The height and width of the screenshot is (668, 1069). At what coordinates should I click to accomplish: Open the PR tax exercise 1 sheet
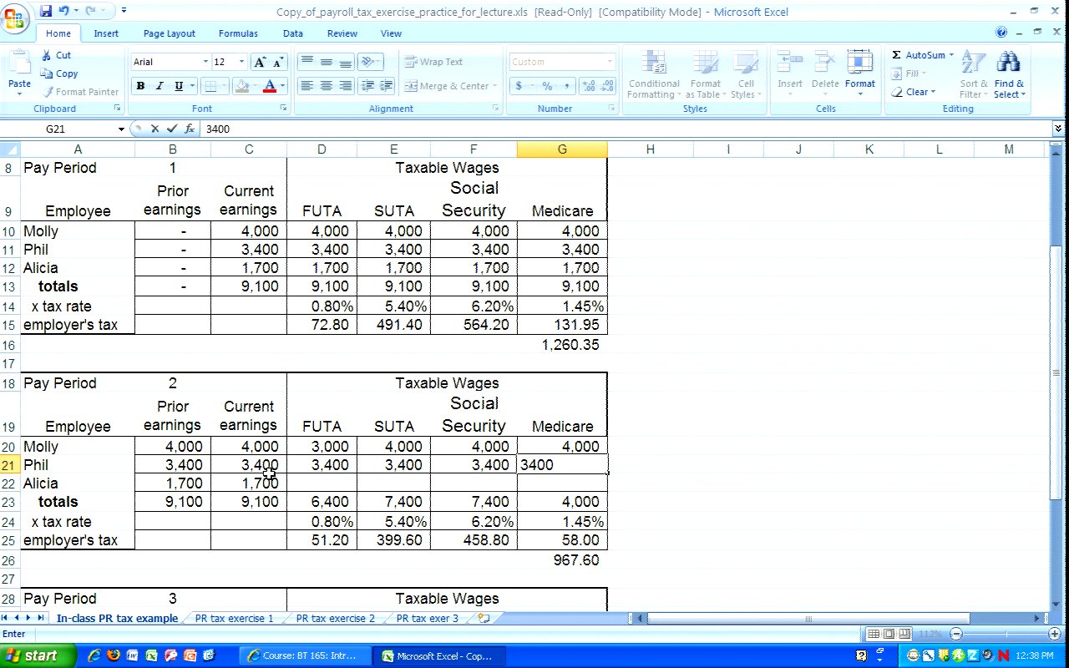point(234,619)
